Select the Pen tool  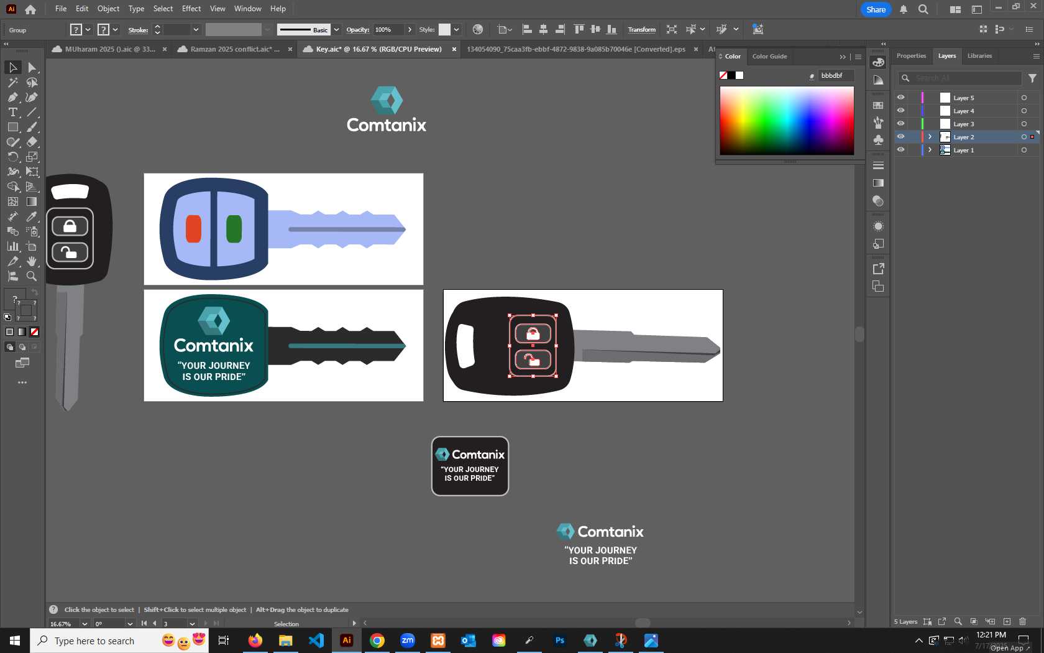tap(12, 97)
